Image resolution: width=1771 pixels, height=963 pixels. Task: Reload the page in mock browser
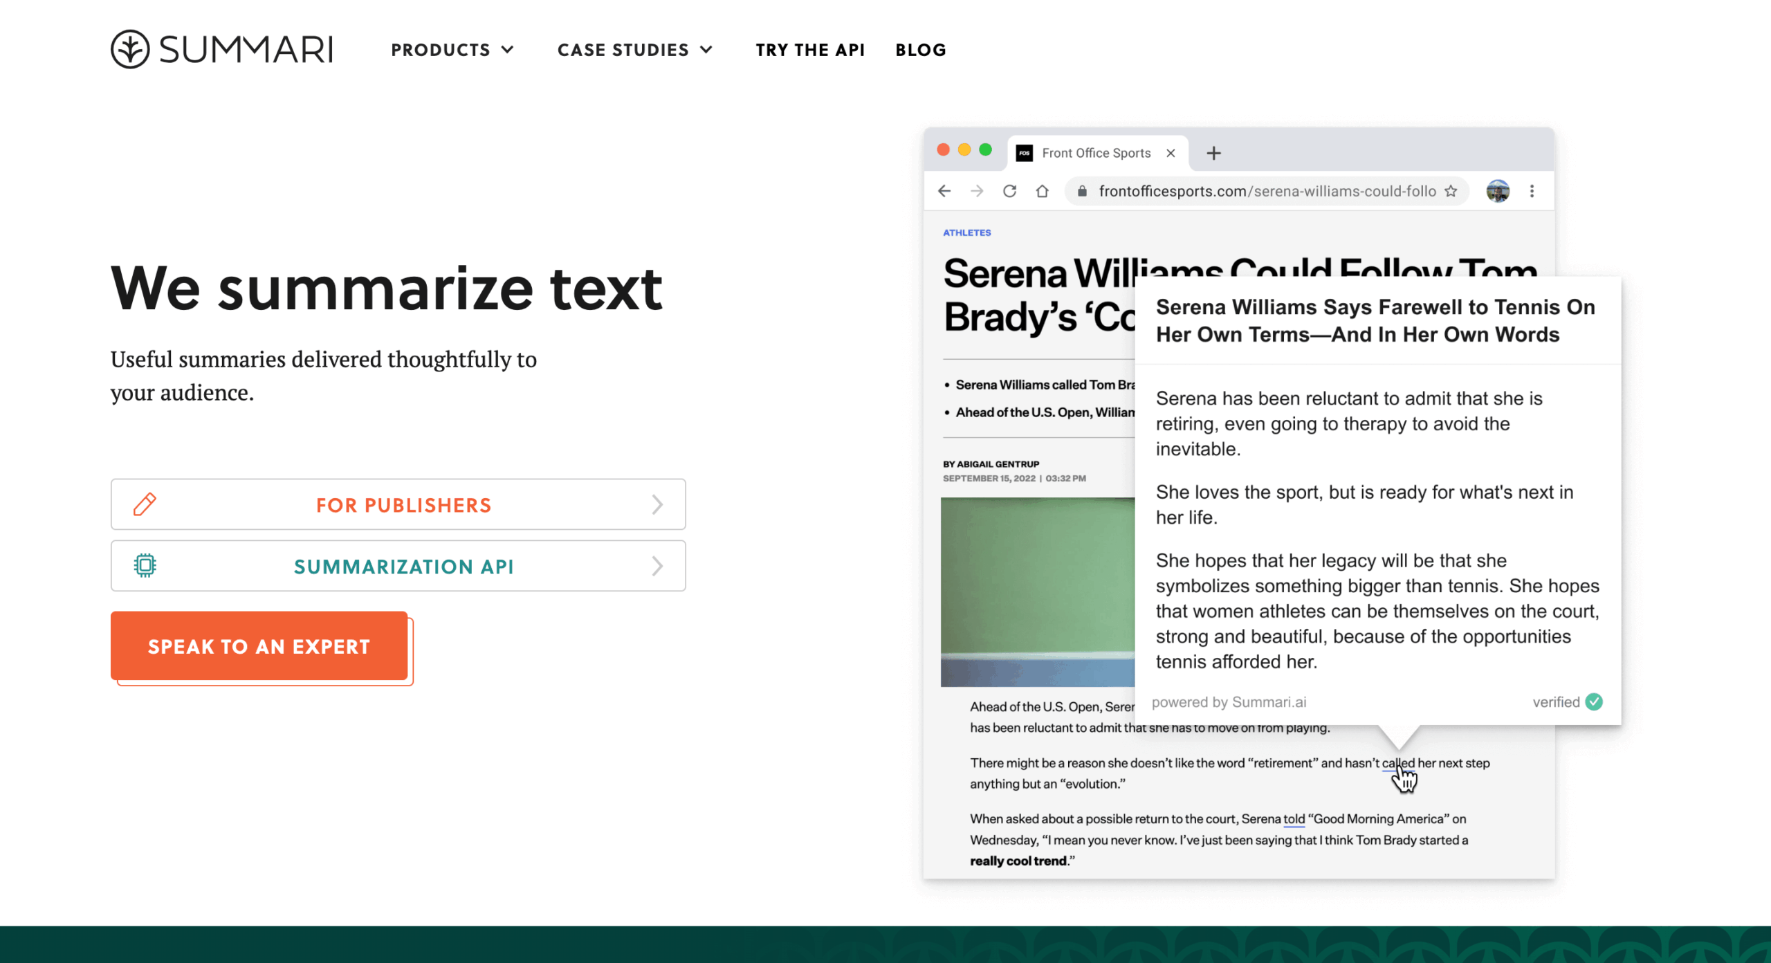1009,191
